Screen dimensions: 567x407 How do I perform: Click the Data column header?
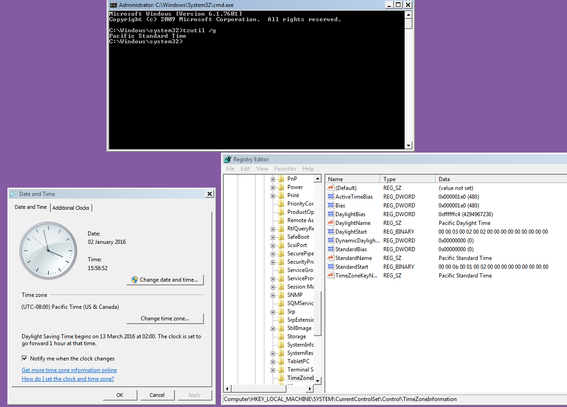[501, 179]
